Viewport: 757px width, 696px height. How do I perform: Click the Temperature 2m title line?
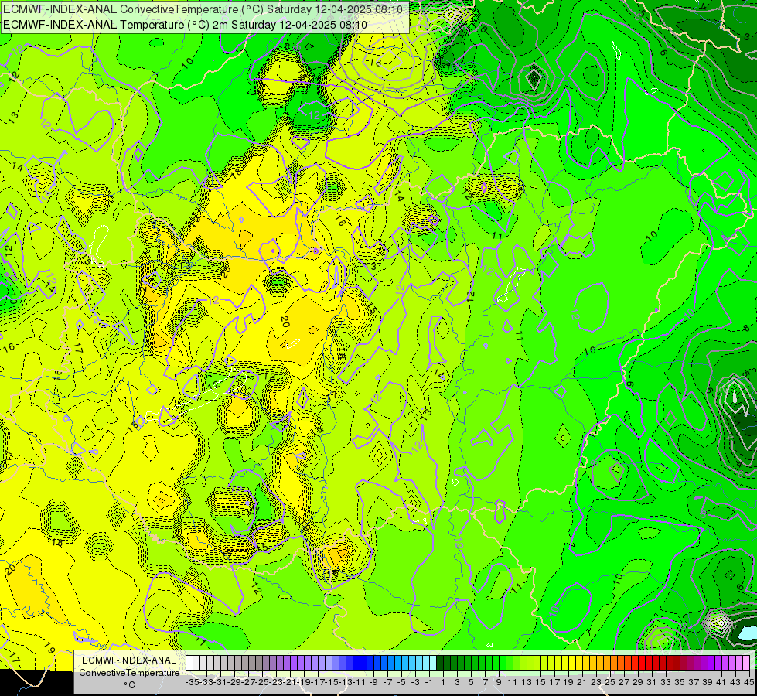pos(185,25)
